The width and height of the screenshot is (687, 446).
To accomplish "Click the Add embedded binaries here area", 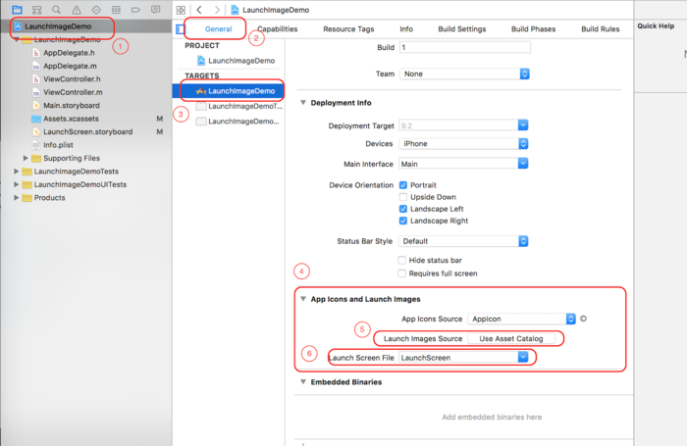I will [492, 417].
